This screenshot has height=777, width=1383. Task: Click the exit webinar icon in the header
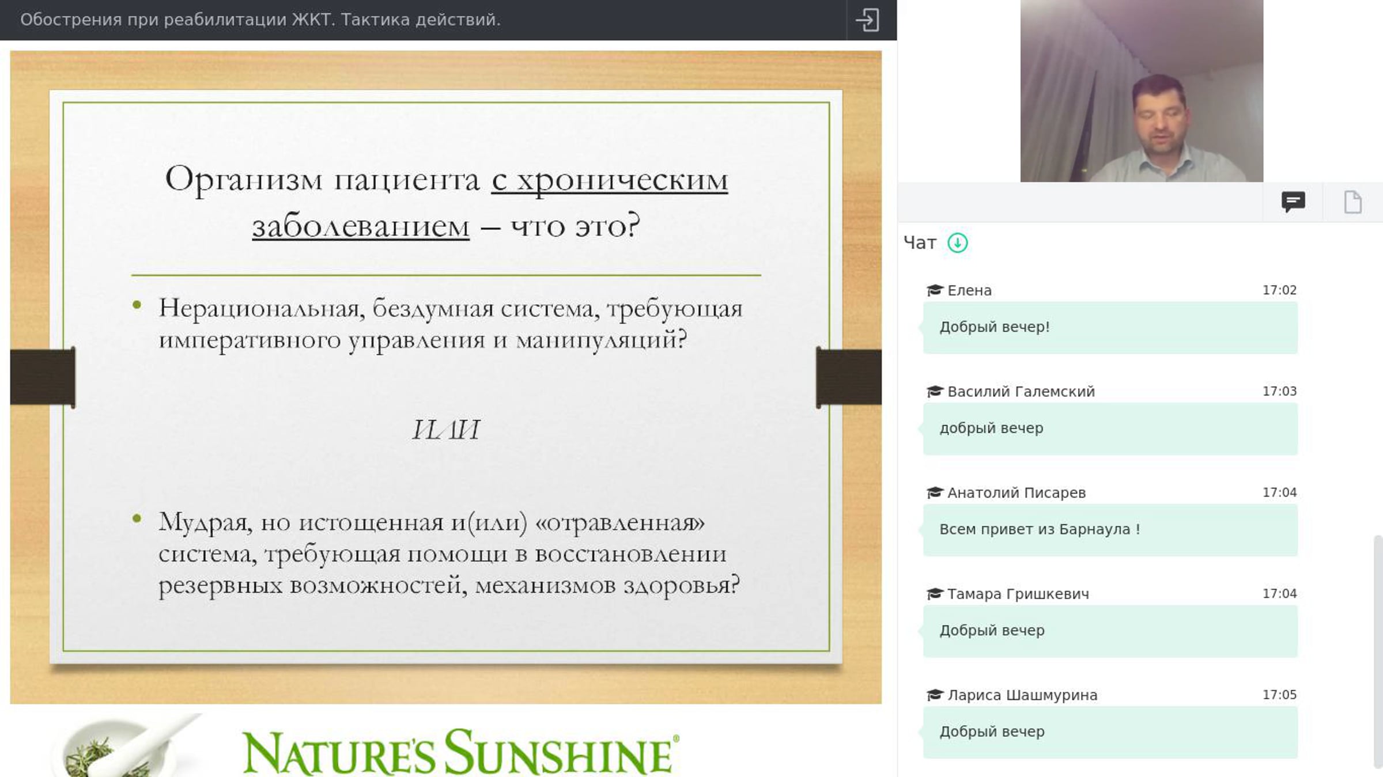click(x=867, y=20)
